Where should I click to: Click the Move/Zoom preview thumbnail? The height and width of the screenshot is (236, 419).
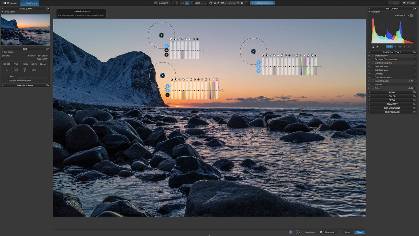click(x=25, y=29)
